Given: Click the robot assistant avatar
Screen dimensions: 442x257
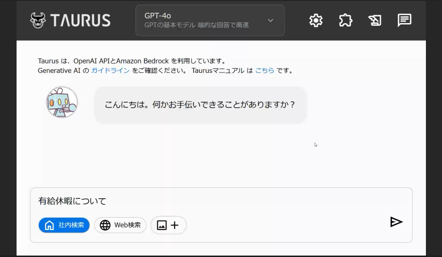Looking at the screenshot, I should pyautogui.click(x=62, y=102).
